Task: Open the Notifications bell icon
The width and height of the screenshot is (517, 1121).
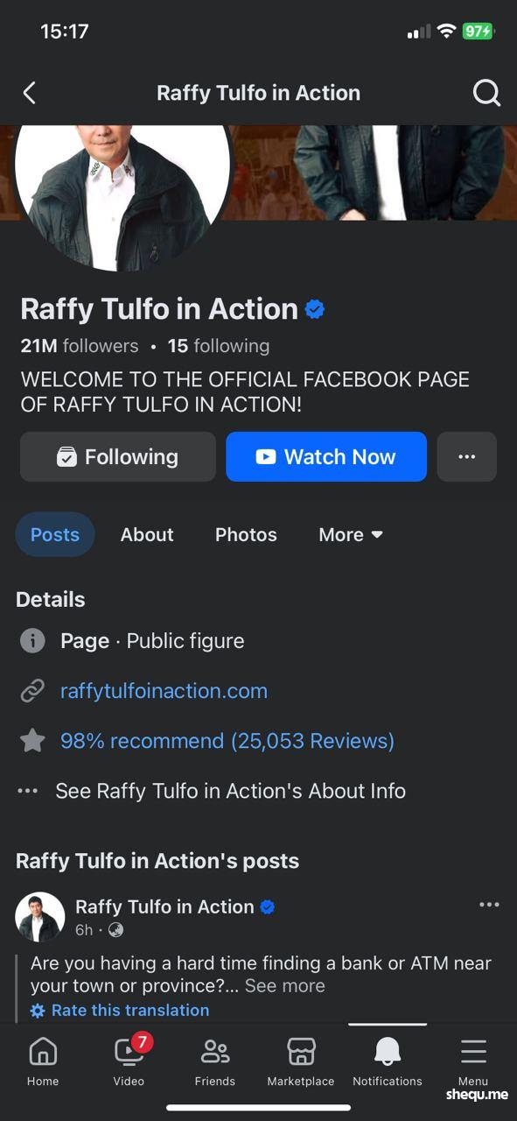Action: pos(388,1051)
